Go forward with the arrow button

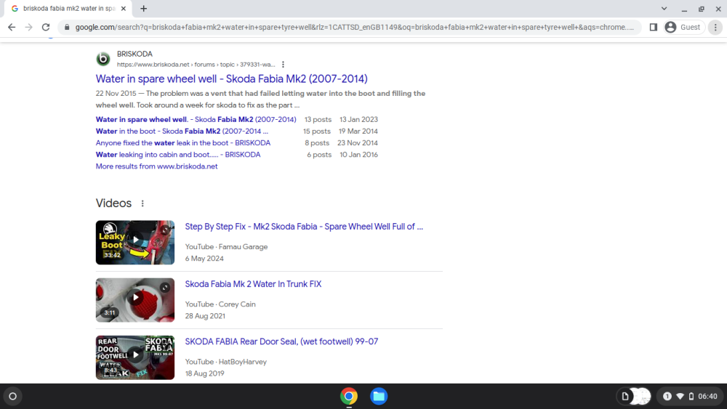tap(29, 28)
